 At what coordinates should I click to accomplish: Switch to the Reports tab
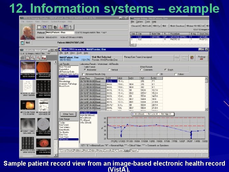tap(134, 151)
